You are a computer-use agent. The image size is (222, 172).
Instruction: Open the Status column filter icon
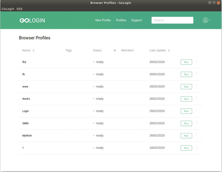(115, 51)
